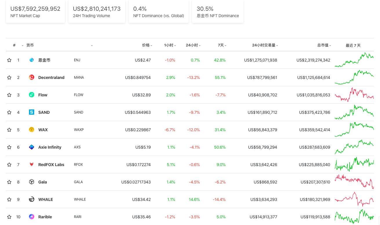Open the SAND coin name link
The width and height of the screenshot is (380, 225).
(44, 112)
